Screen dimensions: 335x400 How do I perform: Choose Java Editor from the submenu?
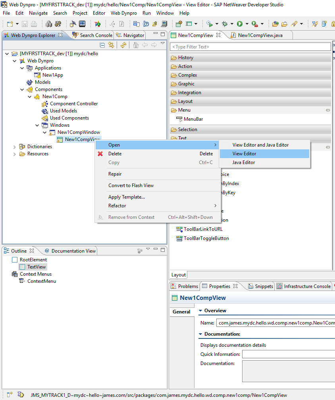tap(264, 162)
